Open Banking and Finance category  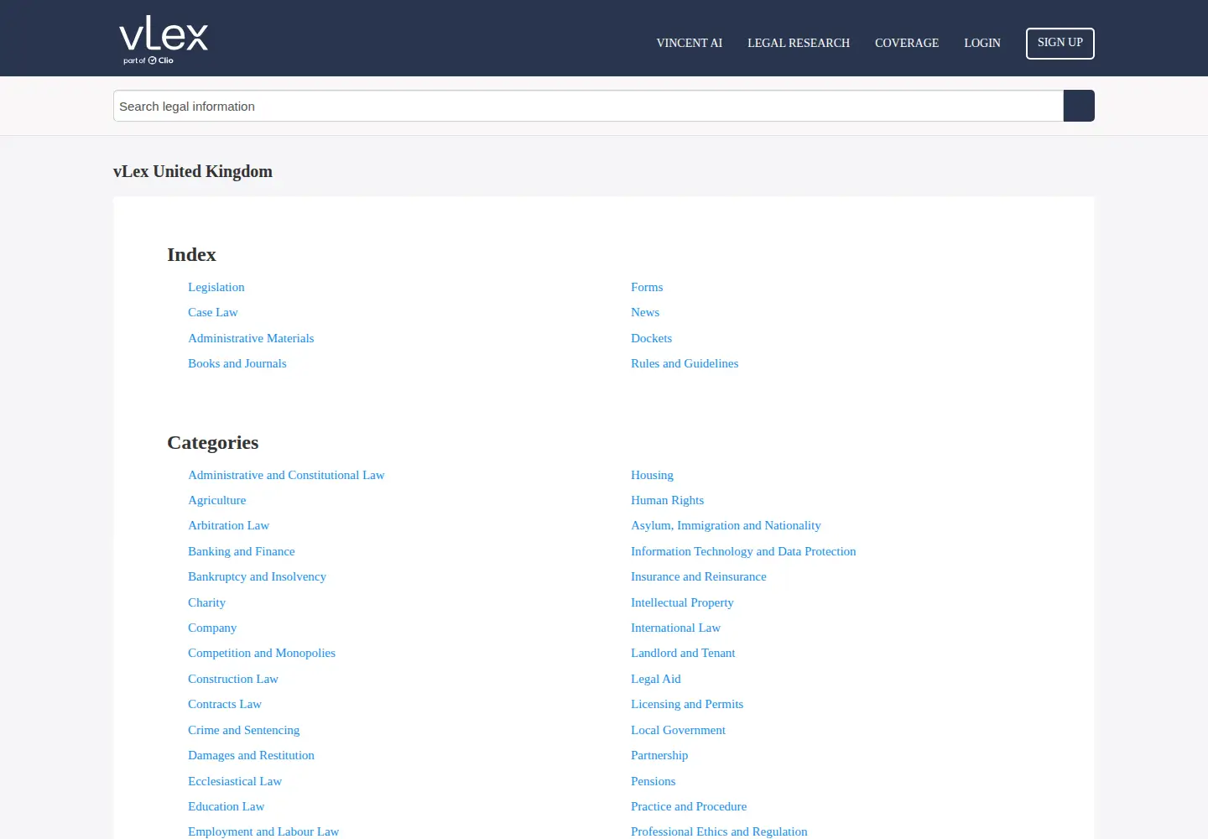click(242, 551)
